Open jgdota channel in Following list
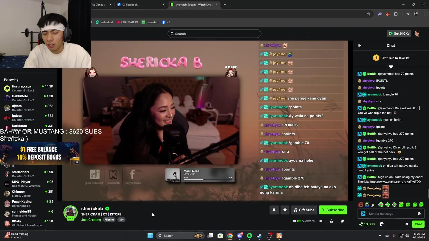The image size is (429, 241). 29,118
